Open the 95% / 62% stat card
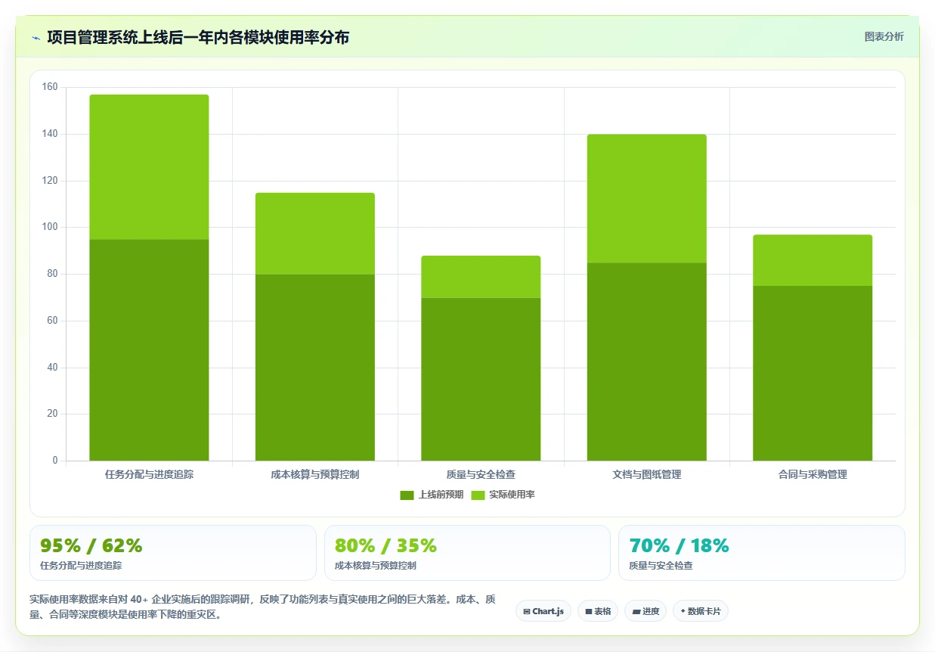 (172, 553)
